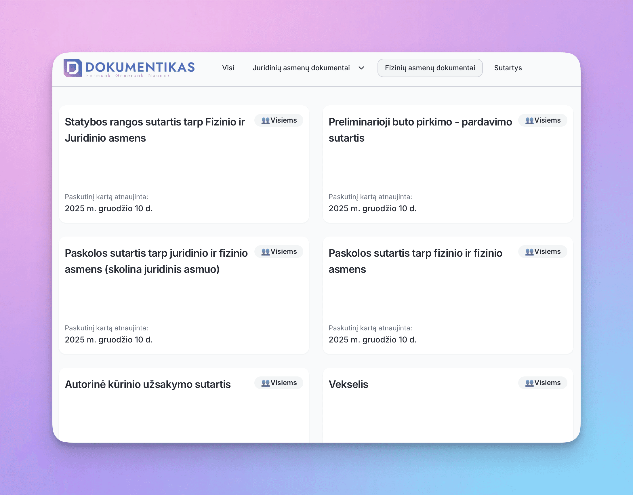Viewport: 633px width, 495px height.
Task: Select Fizinių asmenų dokumentai tab
Action: pyautogui.click(x=430, y=68)
